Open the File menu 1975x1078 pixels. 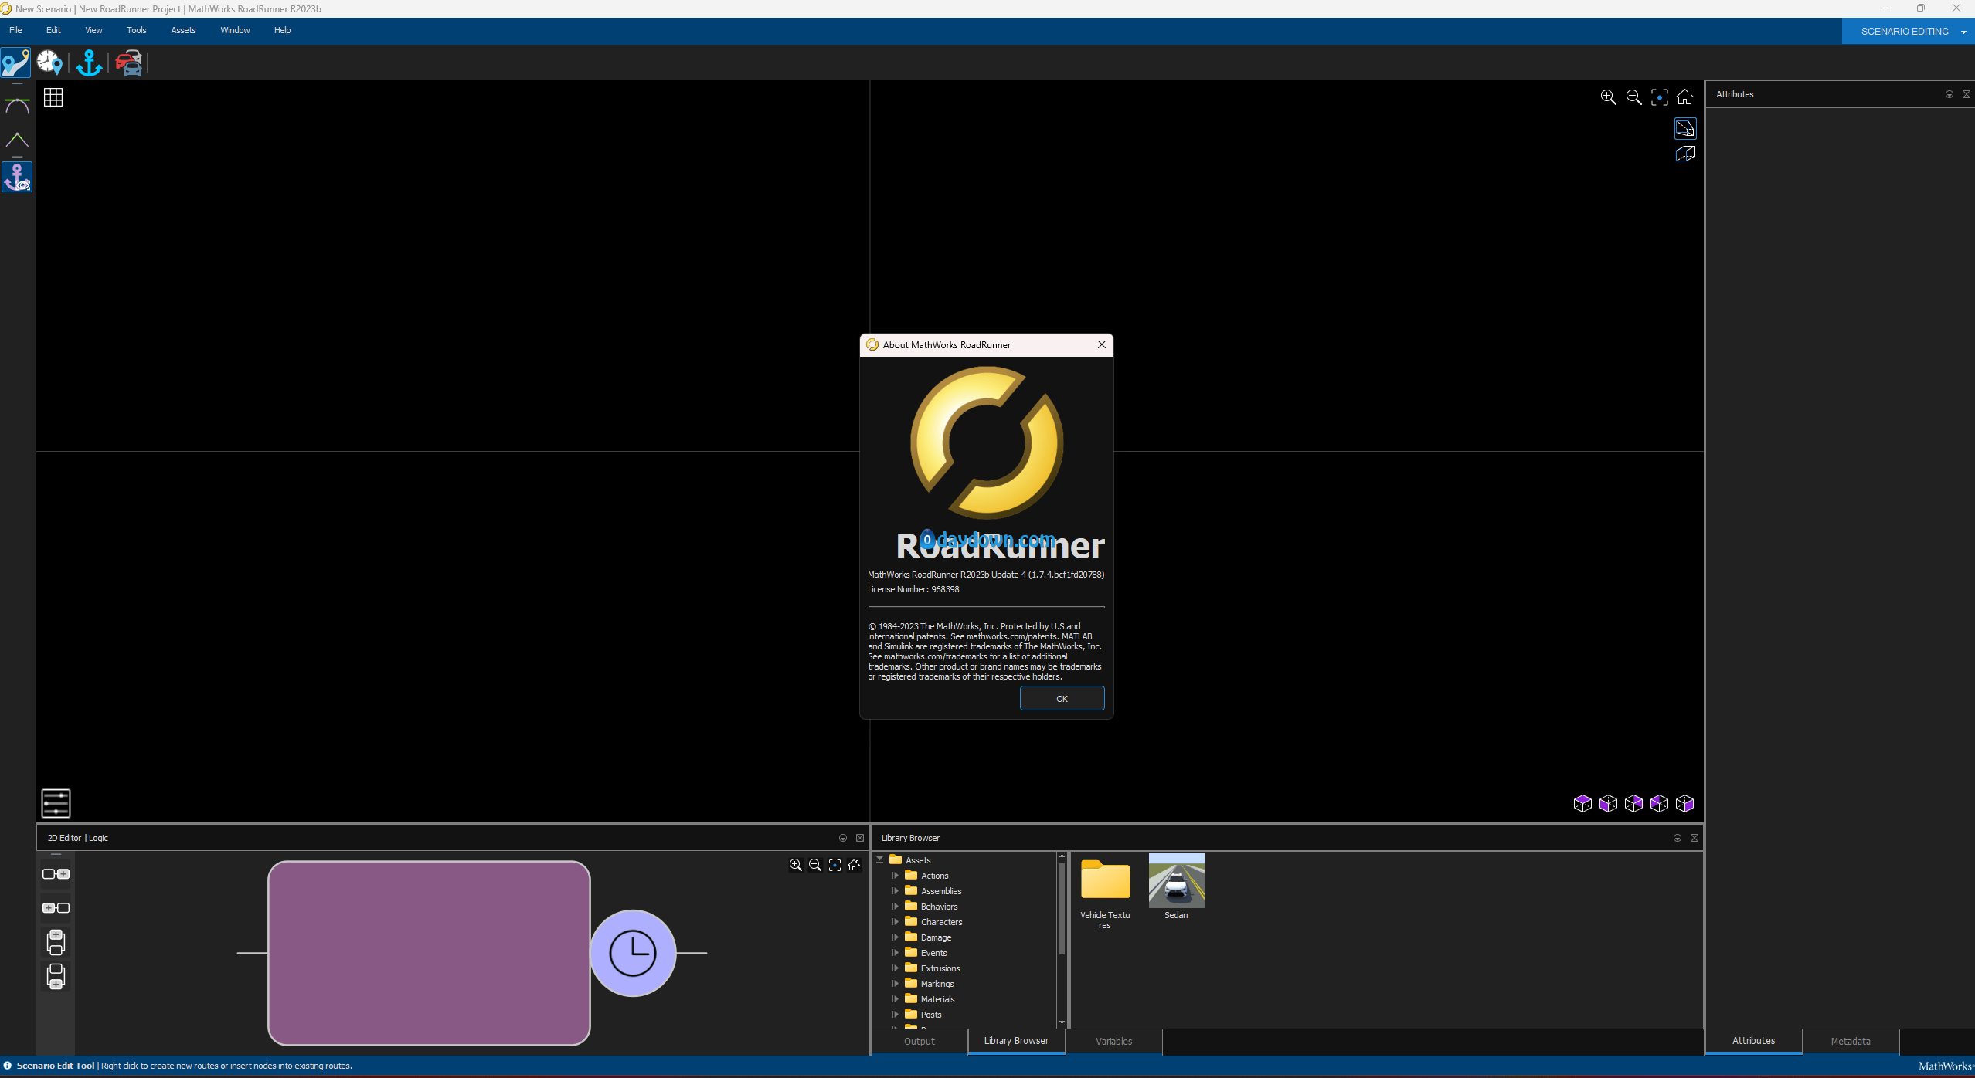pos(15,30)
